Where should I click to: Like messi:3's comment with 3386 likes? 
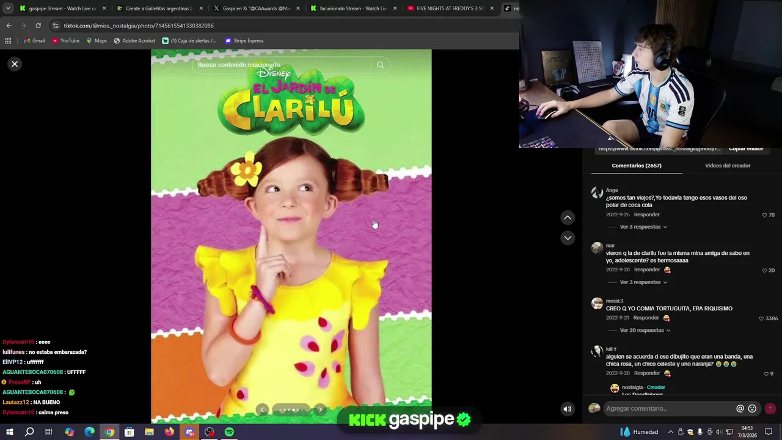pyautogui.click(x=761, y=318)
